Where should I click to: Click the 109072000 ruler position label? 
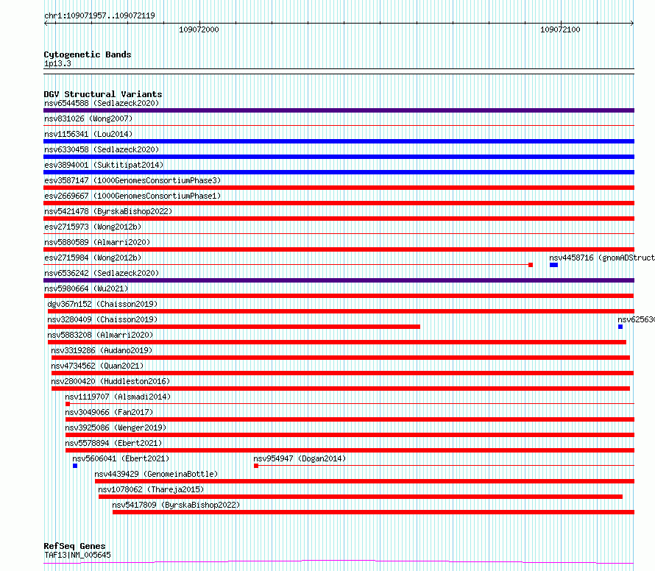(199, 29)
